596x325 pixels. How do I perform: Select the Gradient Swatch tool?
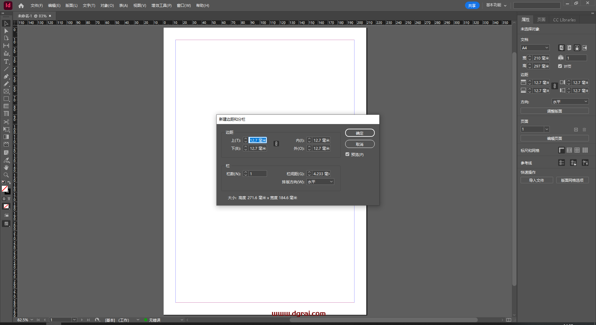coord(6,137)
